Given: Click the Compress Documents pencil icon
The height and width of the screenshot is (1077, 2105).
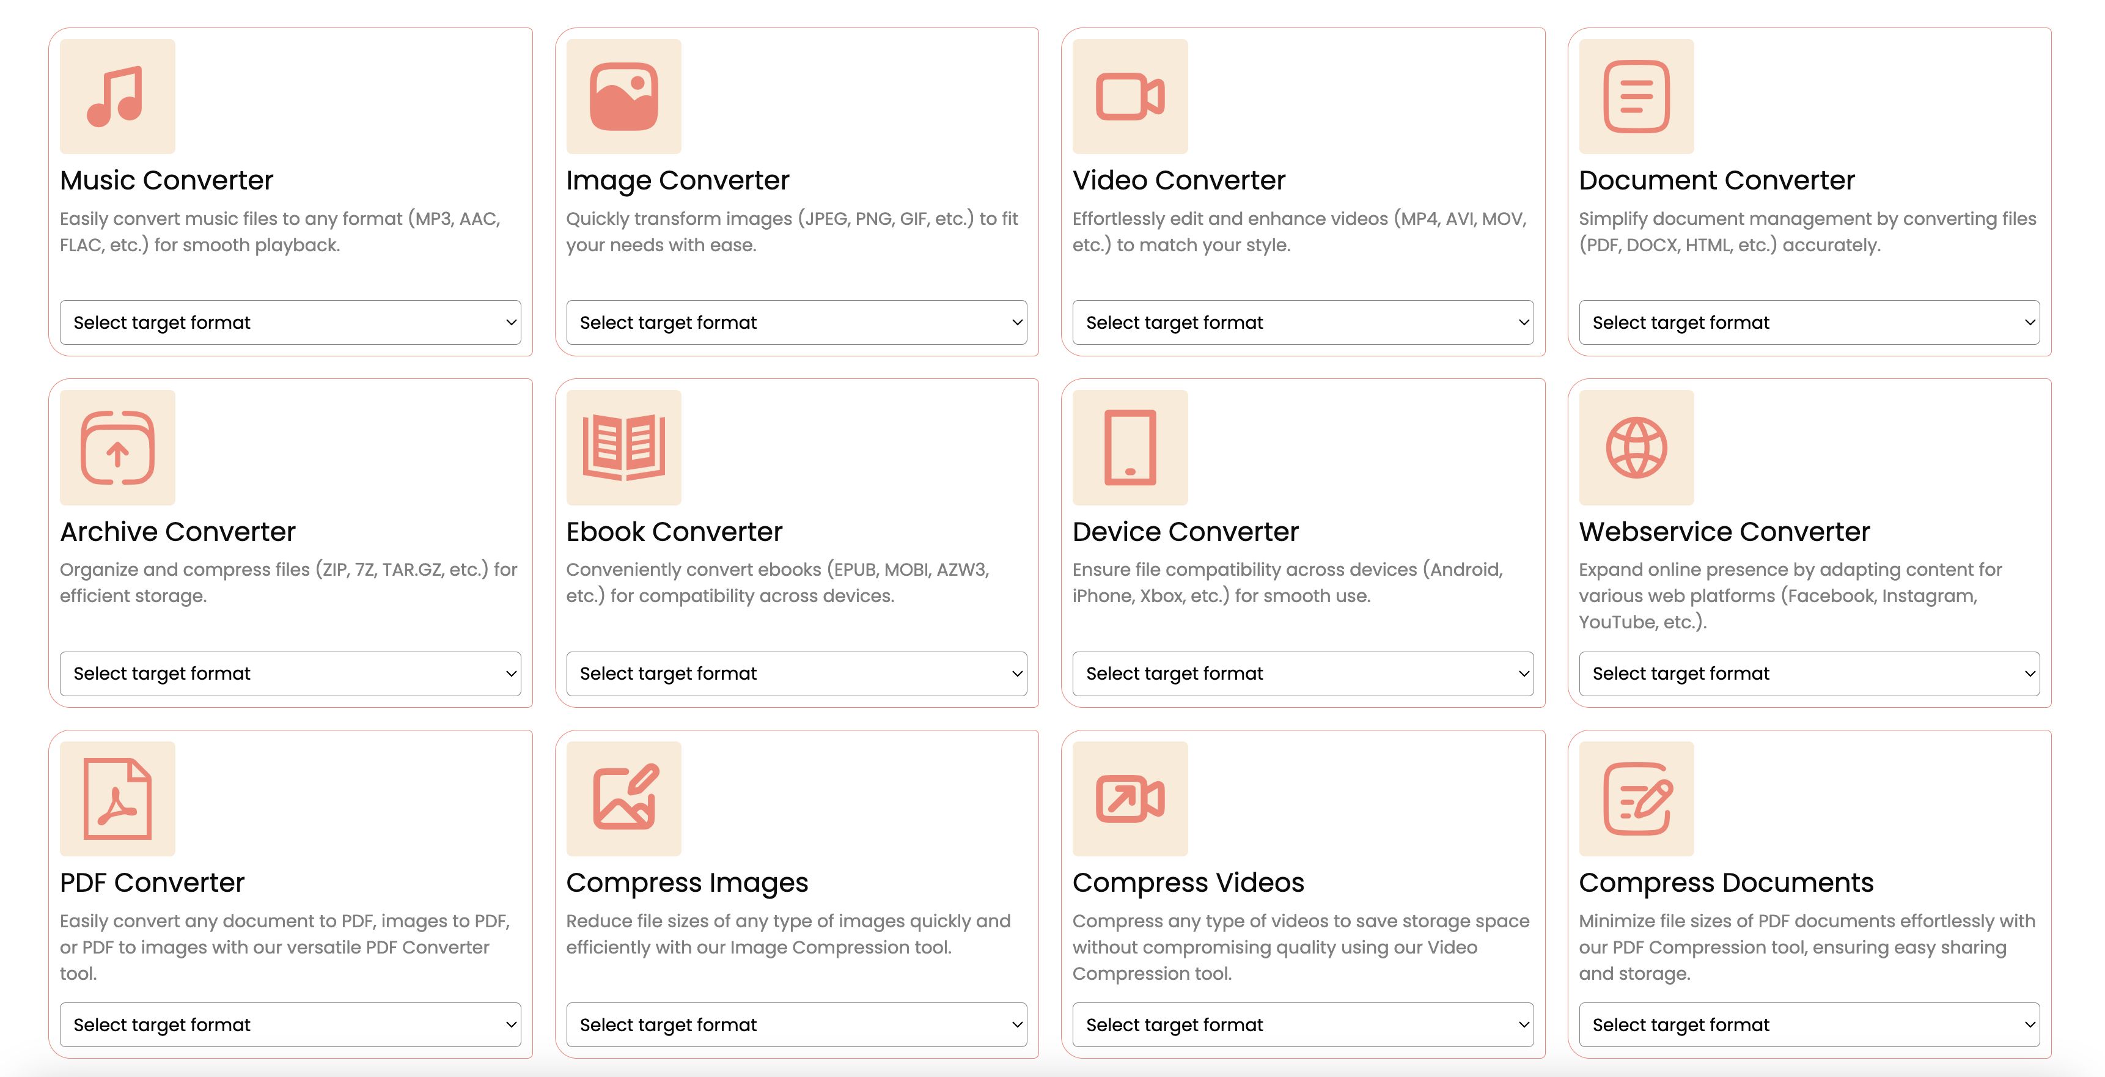Looking at the screenshot, I should click(x=1636, y=798).
